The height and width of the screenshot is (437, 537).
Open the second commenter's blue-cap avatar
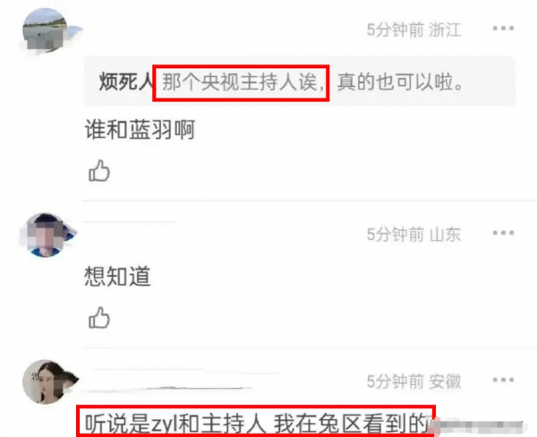(48, 236)
